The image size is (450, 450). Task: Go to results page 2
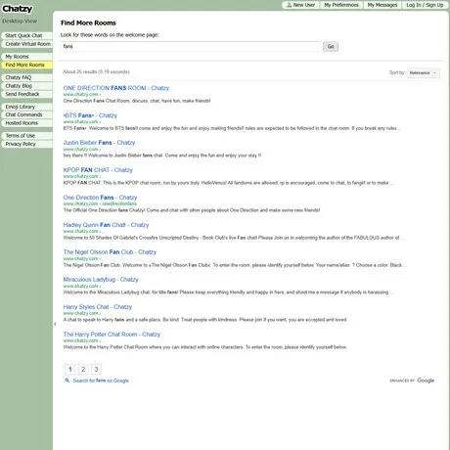(x=83, y=369)
